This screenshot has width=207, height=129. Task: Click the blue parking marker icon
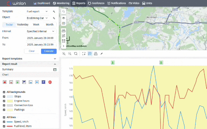(43, 82)
